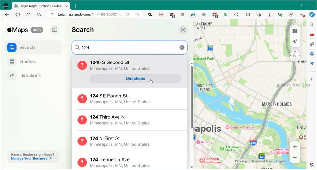Open the map mode chooser icon

(x=295, y=31)
